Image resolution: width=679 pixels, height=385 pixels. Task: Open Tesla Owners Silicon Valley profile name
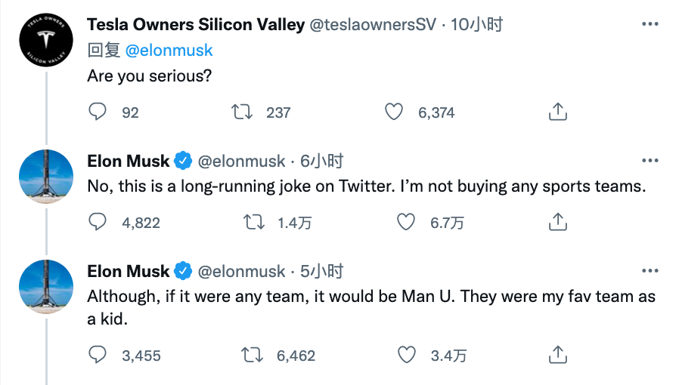point(196,24)
